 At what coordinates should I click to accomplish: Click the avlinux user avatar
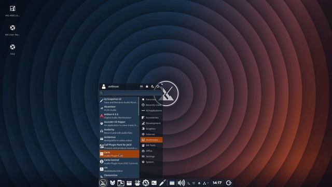(104, 86)
